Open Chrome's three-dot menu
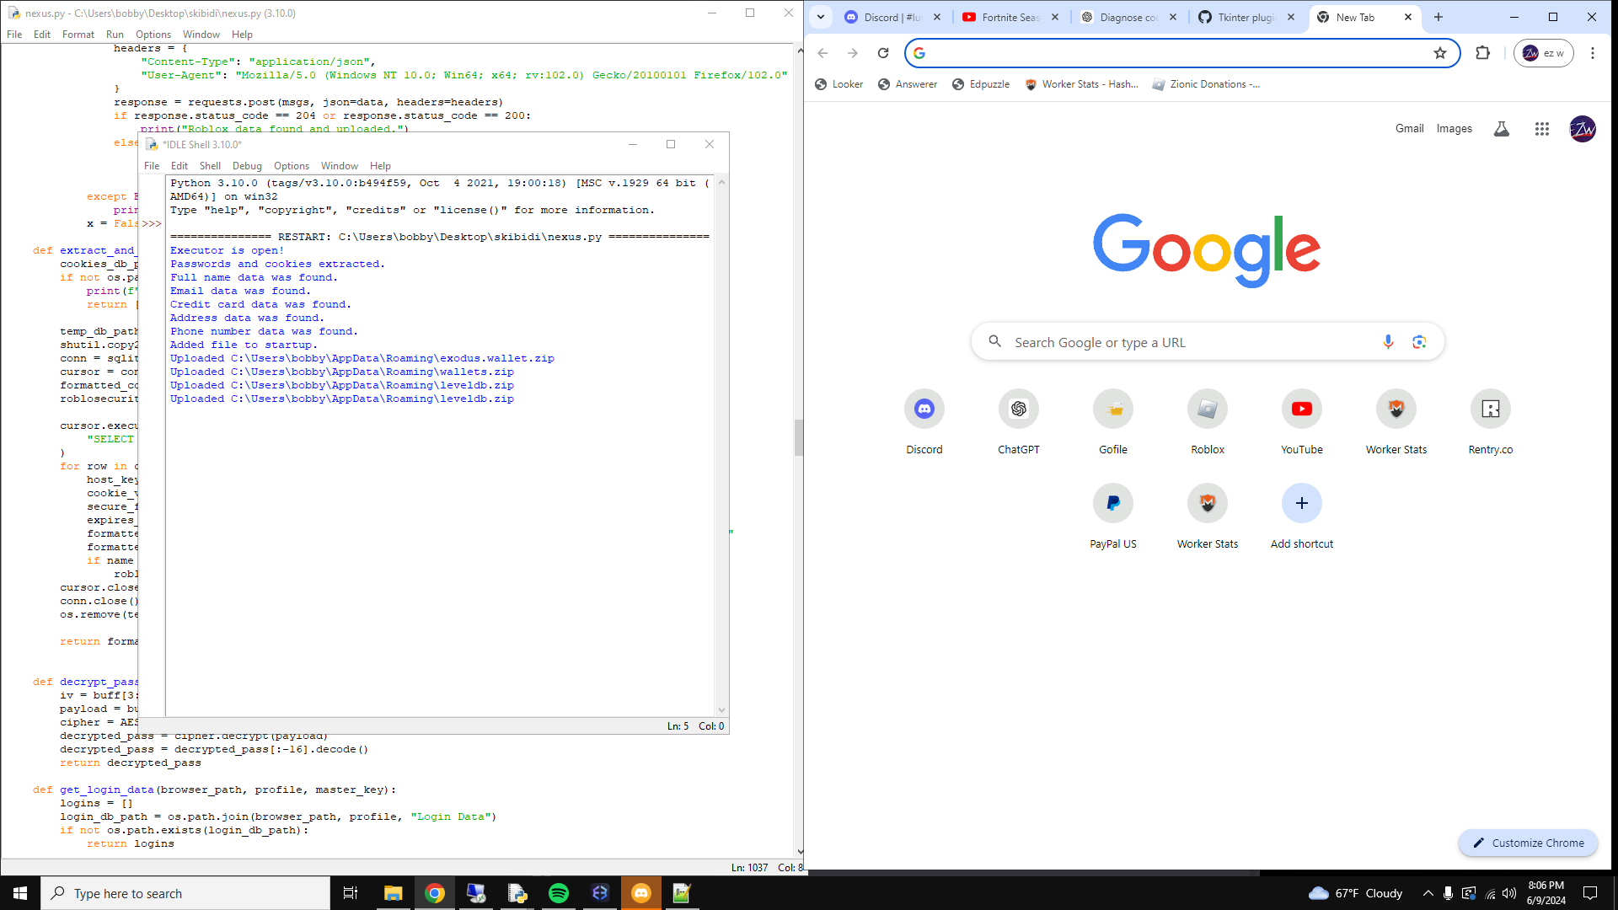1618x910 pixels. pos(1592,53)
